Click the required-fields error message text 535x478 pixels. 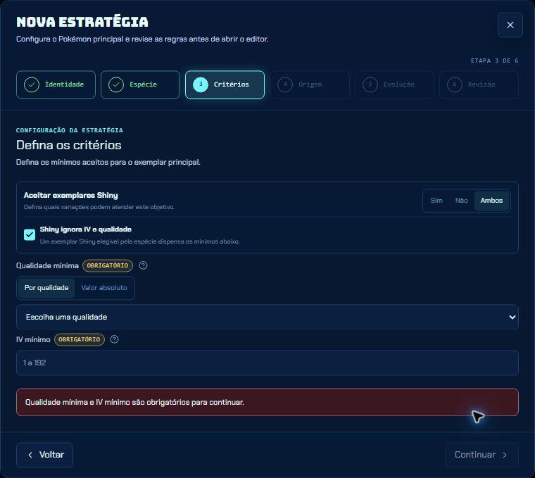pyautogui.click(x=134, y=402)
